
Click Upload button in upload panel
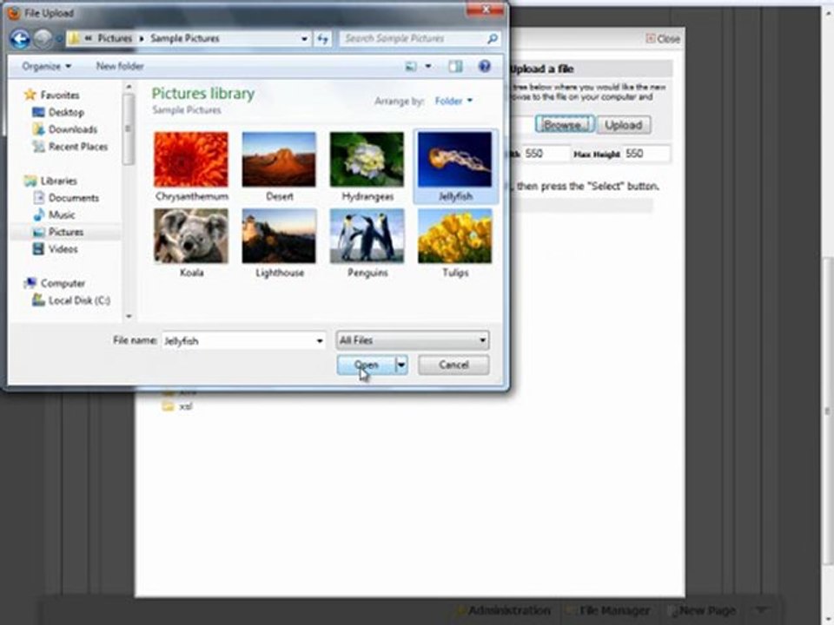coord(624,125)
